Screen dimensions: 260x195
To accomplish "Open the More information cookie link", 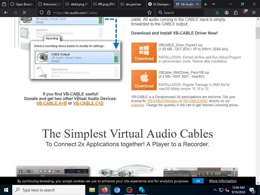I will (x=223, y=181).
